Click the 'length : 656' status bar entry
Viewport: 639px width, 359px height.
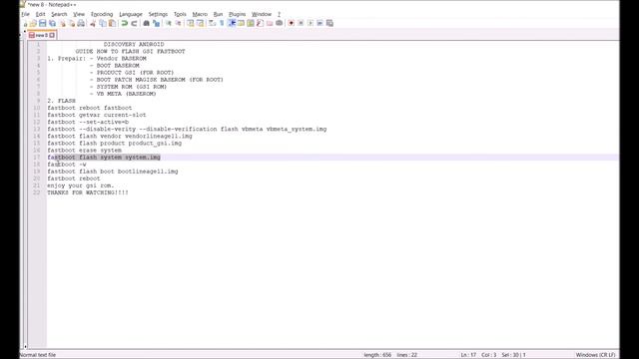coord(377,355)
